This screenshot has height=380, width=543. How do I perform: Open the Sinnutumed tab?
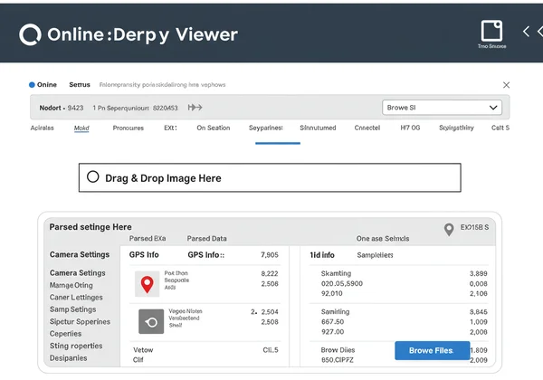click(318, 128)
